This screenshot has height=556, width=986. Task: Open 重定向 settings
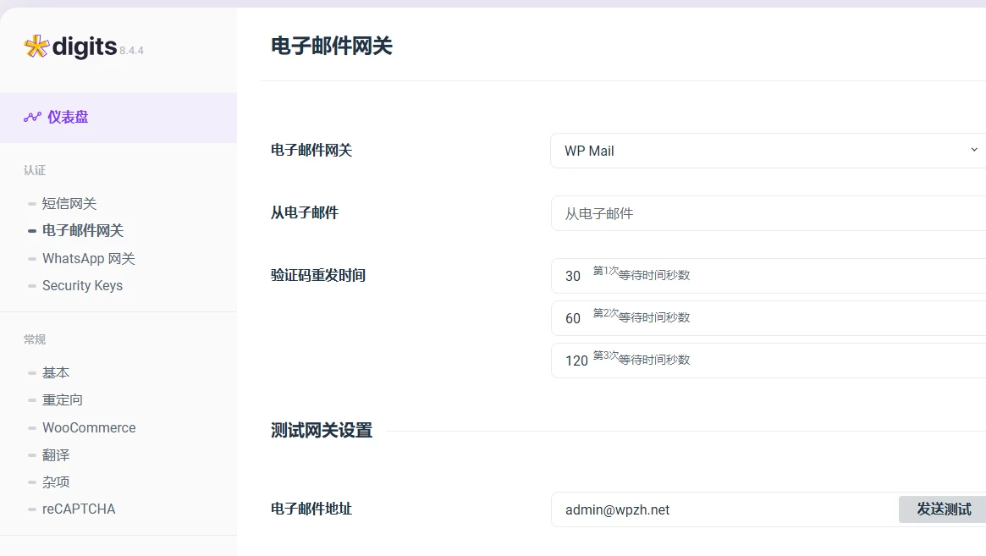(62, 399)
